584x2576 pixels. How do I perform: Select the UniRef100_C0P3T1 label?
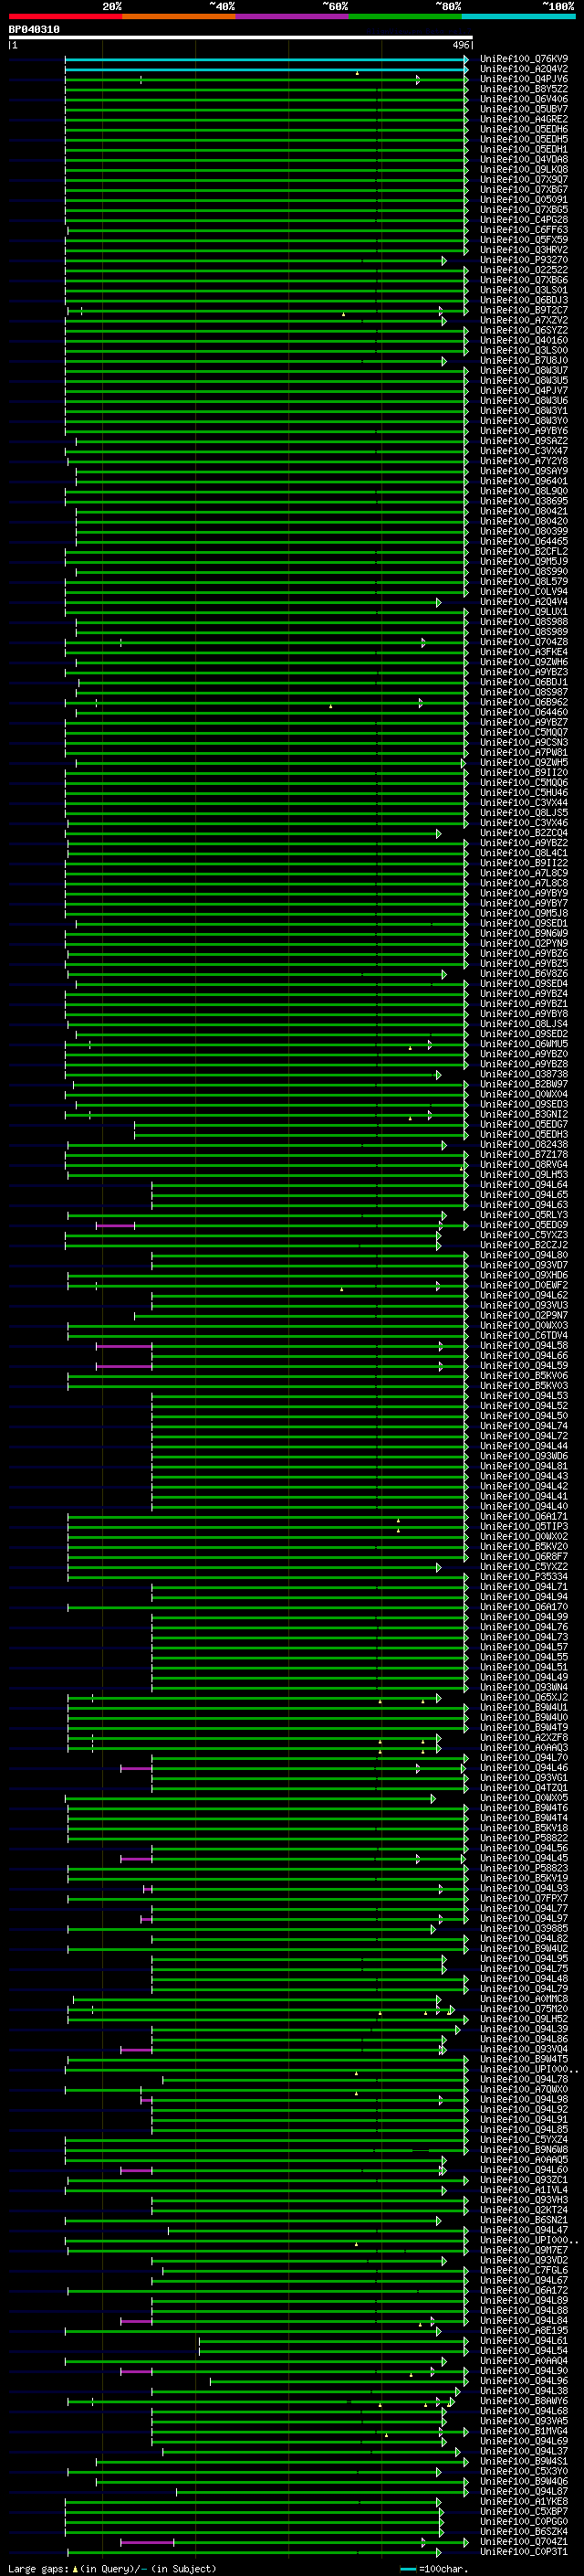[x=524, y=2551]
